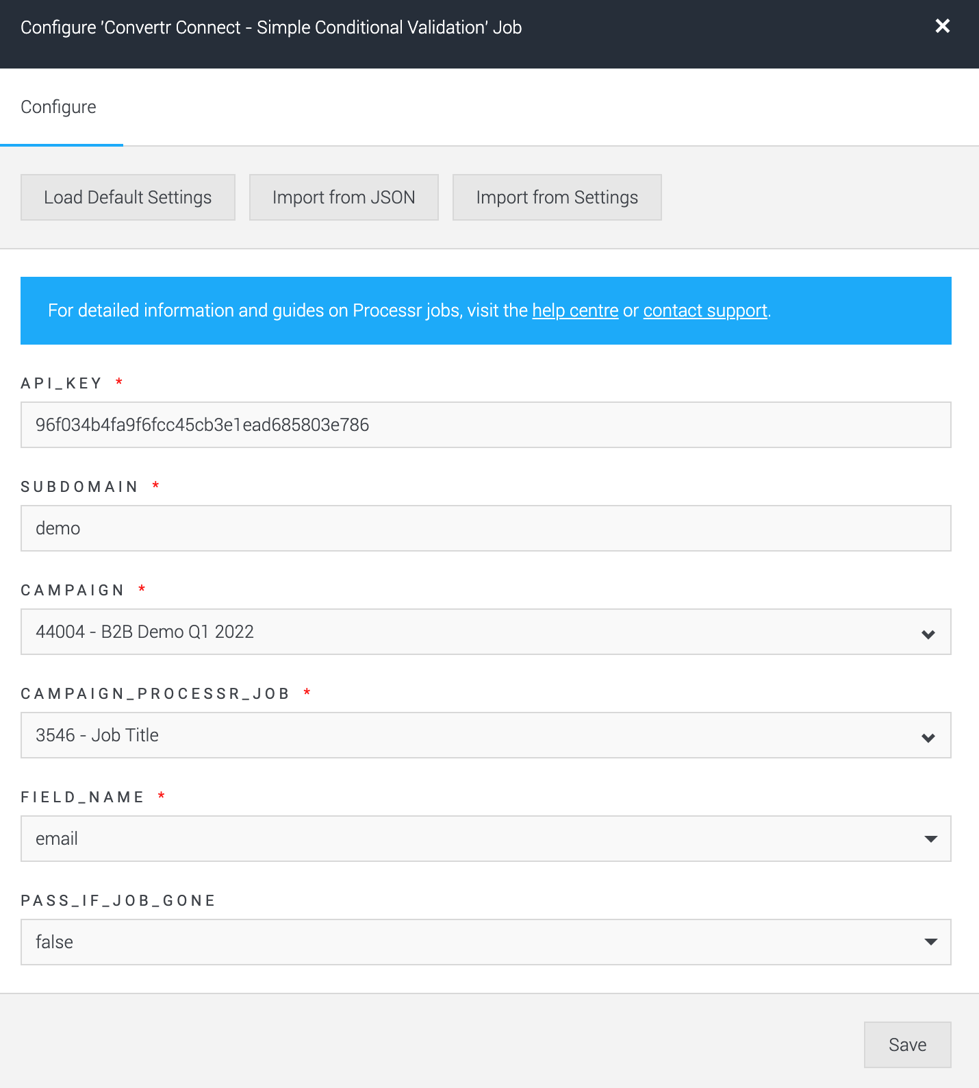Open the contact support link
The width and height of the screenshot is (979, 1088).
[705, 310]
